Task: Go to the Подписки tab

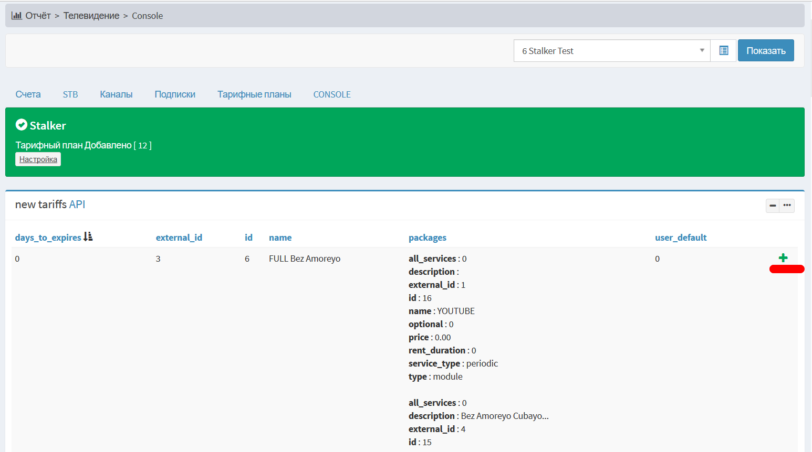Action: [175, 94]
